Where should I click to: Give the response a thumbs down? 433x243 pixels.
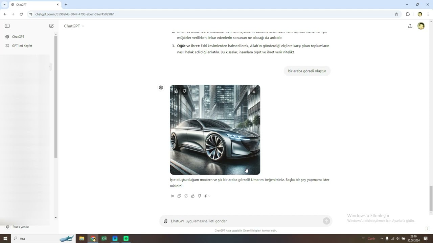(200, 196)
